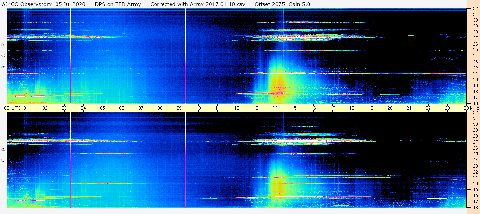This screenshot has height=214, width=480.
Task: Click the RCP panel's 21 MHz label
Action: (x=475, y=74)
